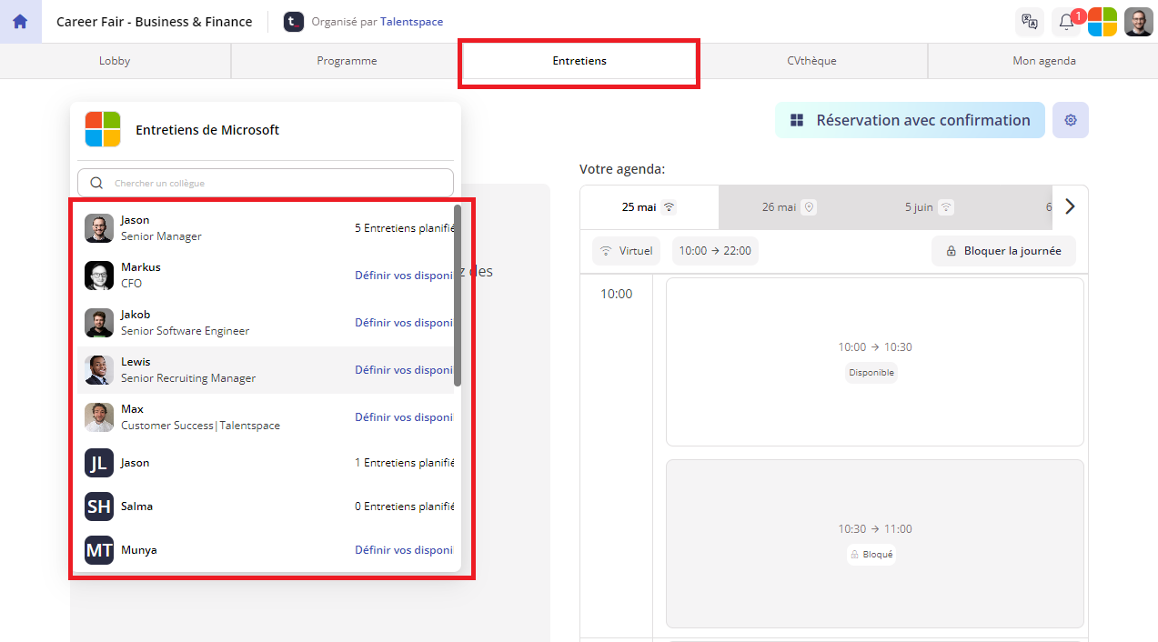Click Markus CFO avatar
This screenshot has width=1158, height=642.
tap(99, 276)
